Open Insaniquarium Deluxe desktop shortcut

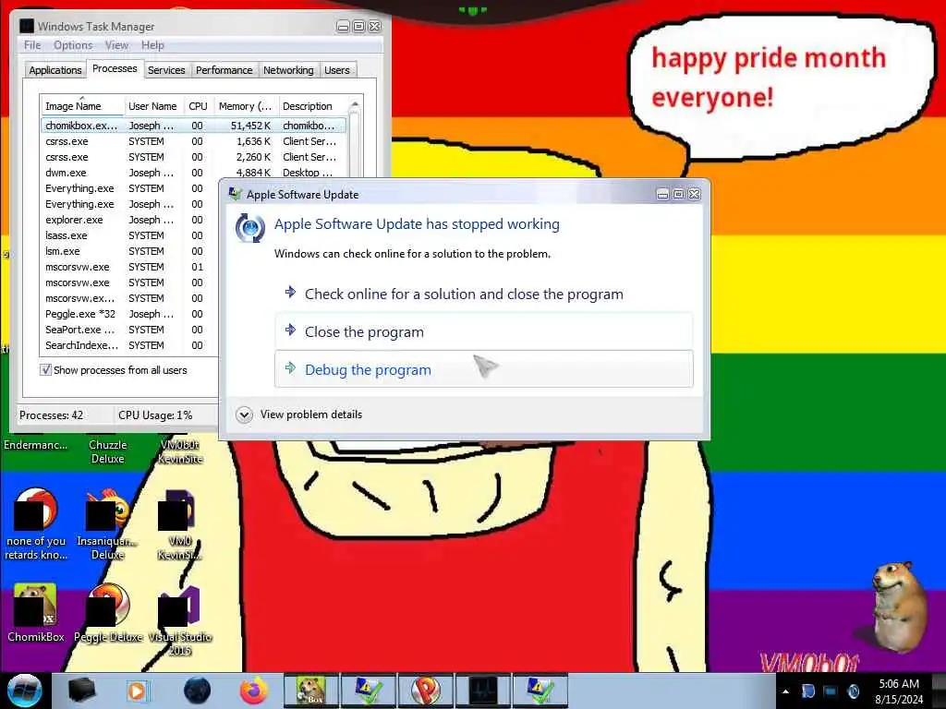(x=107, y=524)
